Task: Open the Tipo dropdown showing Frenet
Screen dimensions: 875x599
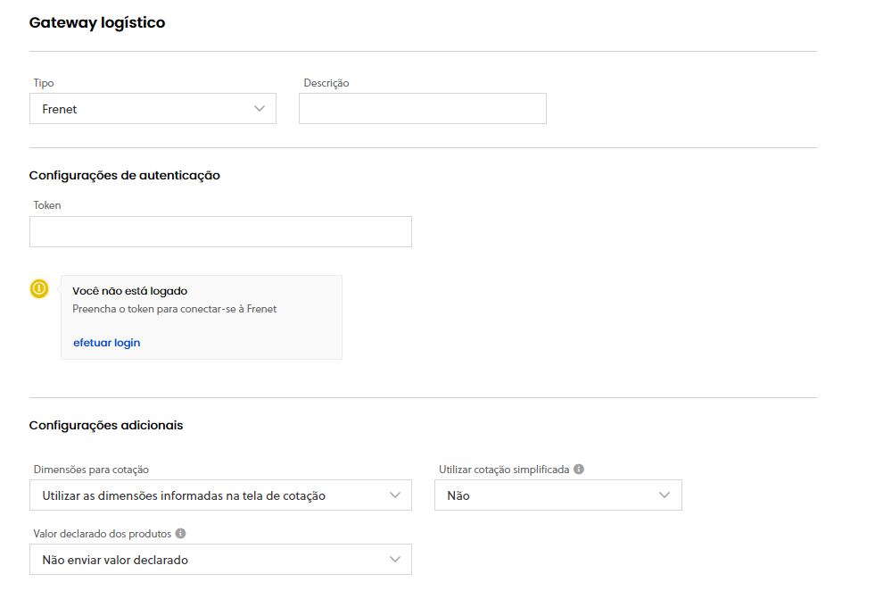Action: click(153, 108)
